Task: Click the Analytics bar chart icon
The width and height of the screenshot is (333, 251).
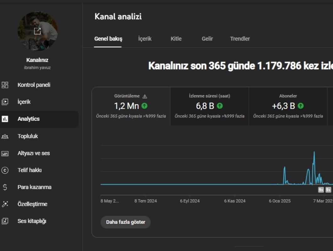Action: [5, 119]
